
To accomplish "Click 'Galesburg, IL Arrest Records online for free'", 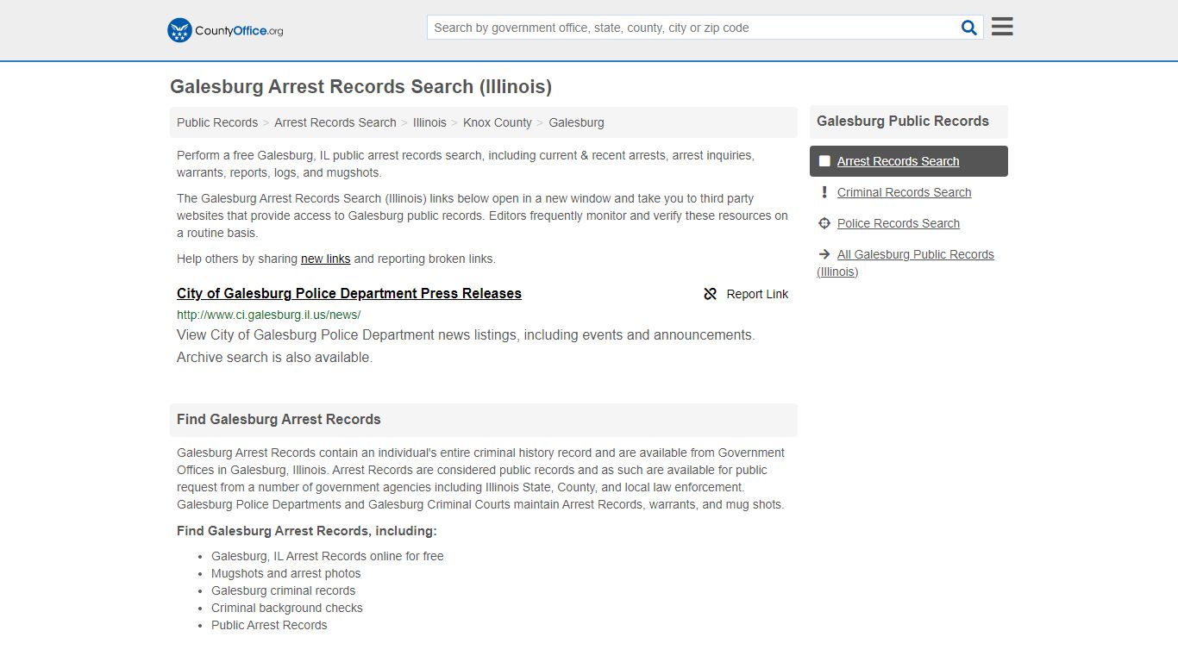I will (x=328, y=556).
